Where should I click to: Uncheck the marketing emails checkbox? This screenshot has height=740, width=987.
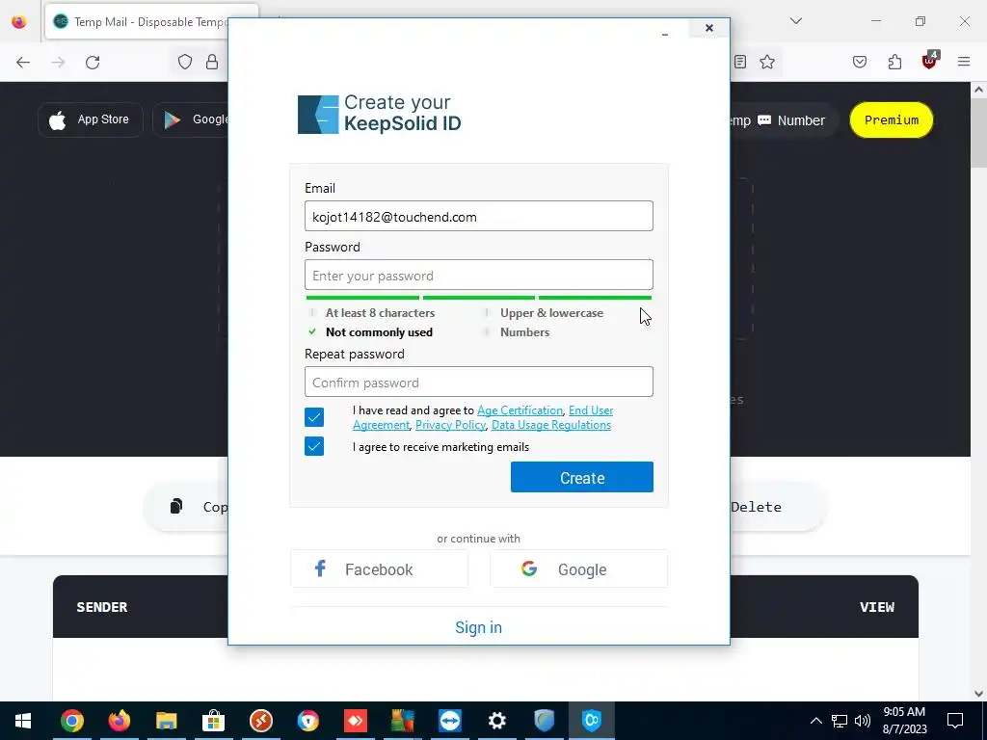[x=314, y=446]
